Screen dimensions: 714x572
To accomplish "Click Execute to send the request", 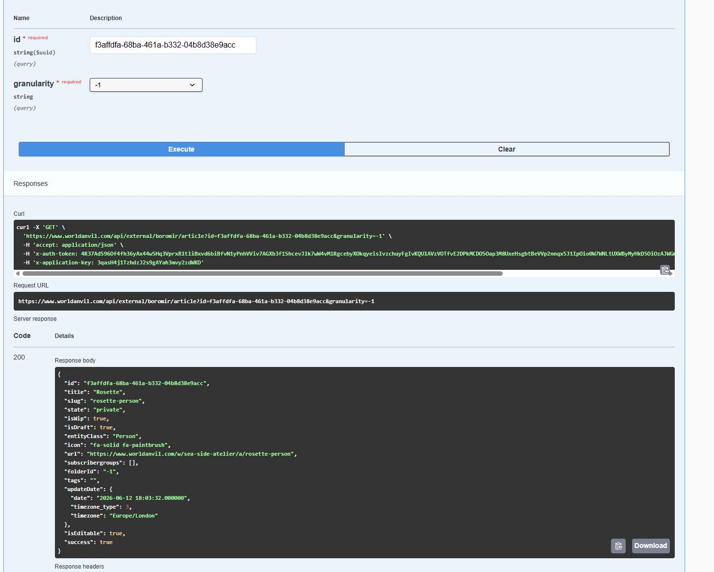I will pos(181,149).
